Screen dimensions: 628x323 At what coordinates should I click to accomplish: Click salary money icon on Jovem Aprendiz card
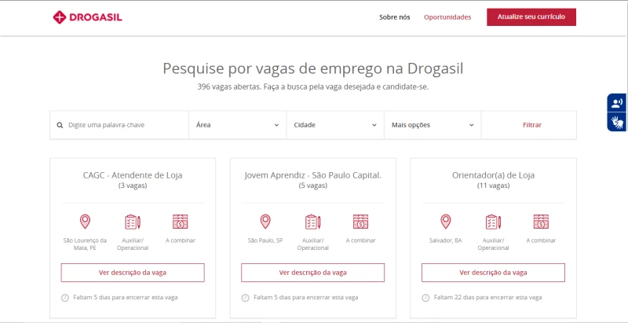(x=360, y=222)
